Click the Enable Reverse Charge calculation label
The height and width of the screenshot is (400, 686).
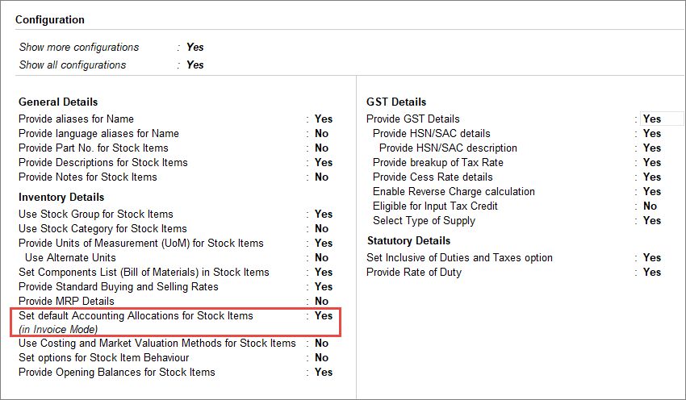coord(454,191)
